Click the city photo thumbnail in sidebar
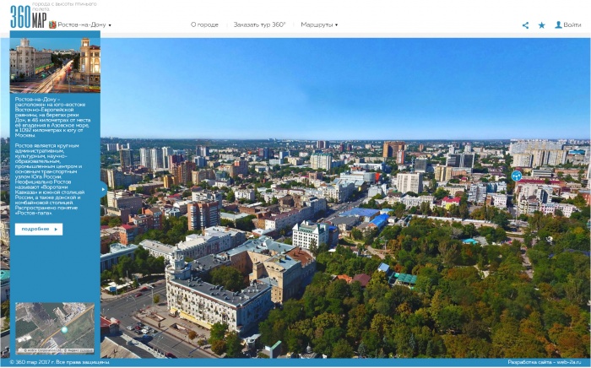This screenshot has width=591, height=368. click(55, 65)
